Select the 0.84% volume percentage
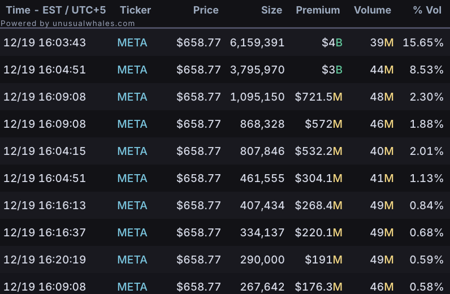Screen dimensions: 450x294 point(426,205)
